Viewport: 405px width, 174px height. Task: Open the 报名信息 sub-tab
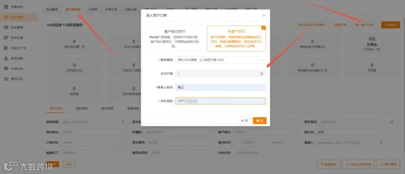(x=56, y=109)
